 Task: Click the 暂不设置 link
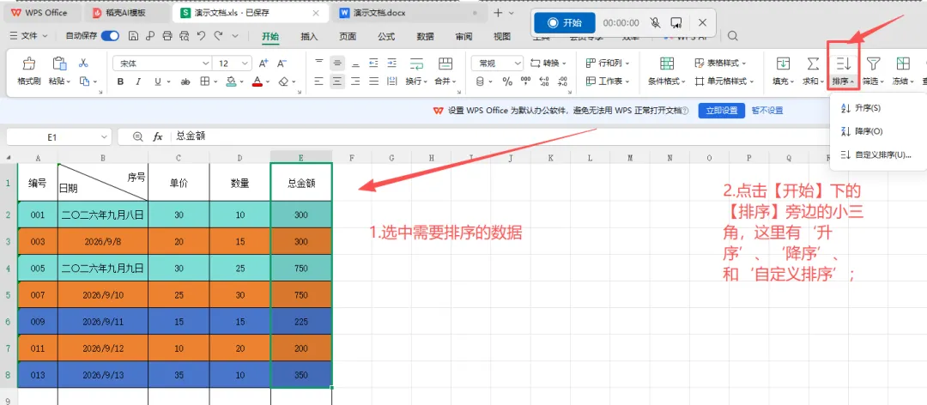[766, 111]
